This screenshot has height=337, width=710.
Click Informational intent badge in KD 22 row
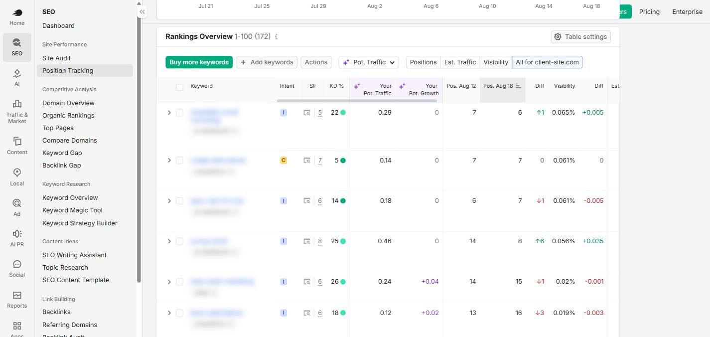pyautogui.click(x=284, y=113)
